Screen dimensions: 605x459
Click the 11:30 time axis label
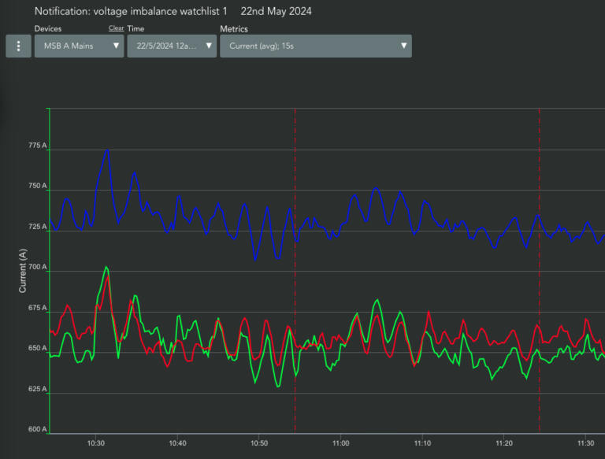pos(585,443)
